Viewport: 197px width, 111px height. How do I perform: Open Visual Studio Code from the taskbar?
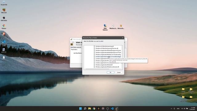tap(112, 109)
